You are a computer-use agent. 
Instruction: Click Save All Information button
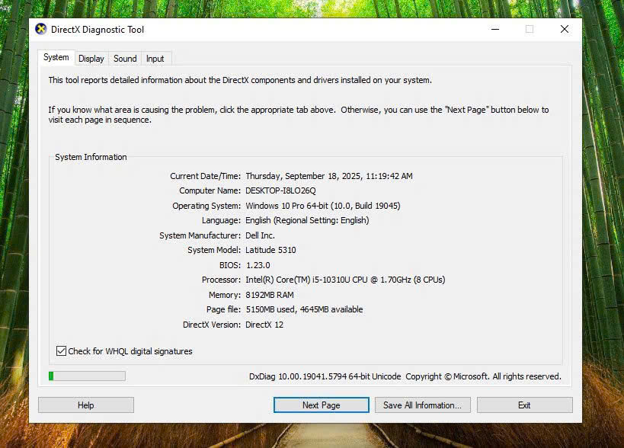tap(422, 405)
